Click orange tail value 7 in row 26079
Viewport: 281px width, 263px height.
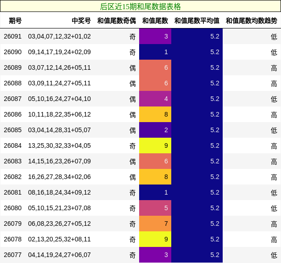(x=155, y=224)
